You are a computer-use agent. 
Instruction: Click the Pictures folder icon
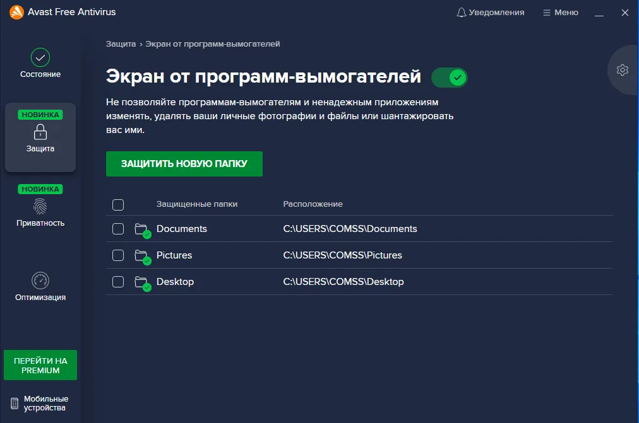(143, 257)
